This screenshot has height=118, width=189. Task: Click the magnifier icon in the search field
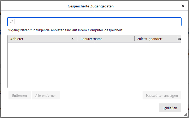click(x=11, y=21)
